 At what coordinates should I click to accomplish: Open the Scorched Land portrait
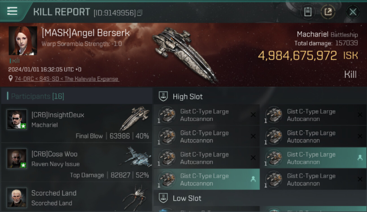pyautogui.click(x=17, y=198)
